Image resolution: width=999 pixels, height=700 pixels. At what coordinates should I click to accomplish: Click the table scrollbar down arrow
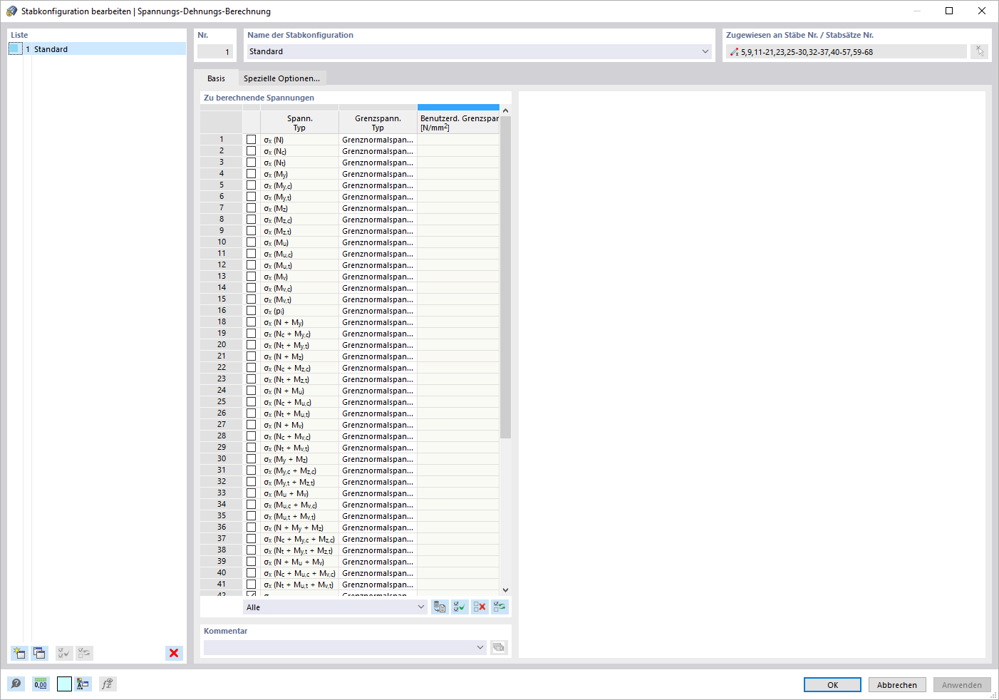[505, 590]
